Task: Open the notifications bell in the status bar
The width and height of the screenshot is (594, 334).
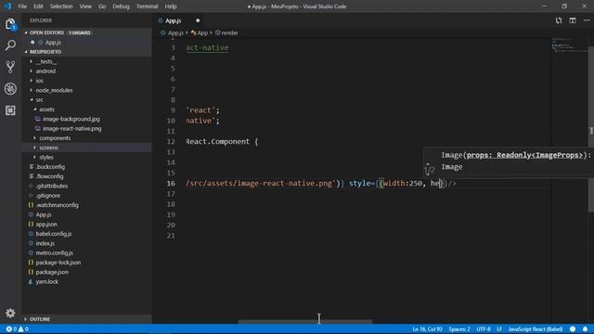Action: point(585,329)
